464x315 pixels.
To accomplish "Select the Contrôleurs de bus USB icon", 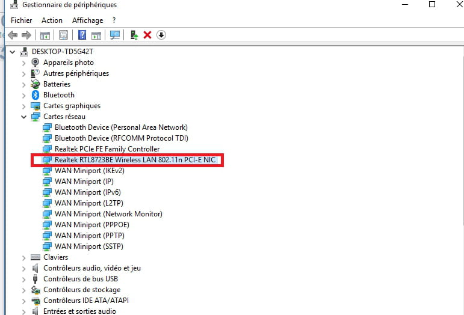I will [36, 279].
